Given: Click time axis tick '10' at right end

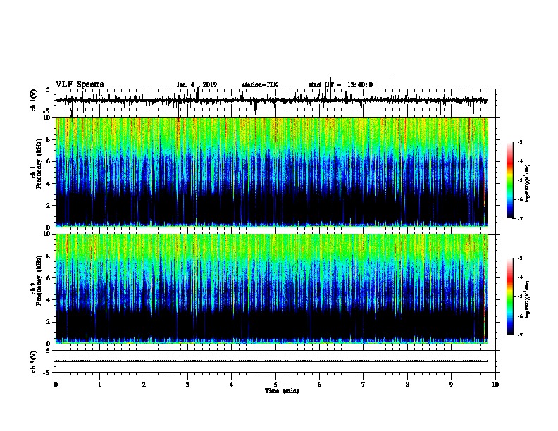Looking at the screenshot, I should click(495, 385).
